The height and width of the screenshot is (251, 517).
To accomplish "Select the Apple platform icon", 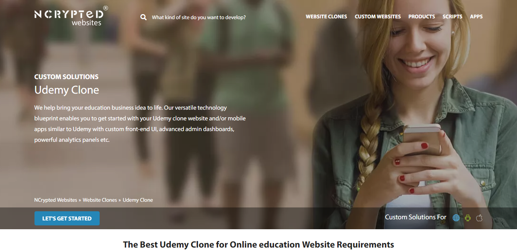I will click(x=479, y=218).
